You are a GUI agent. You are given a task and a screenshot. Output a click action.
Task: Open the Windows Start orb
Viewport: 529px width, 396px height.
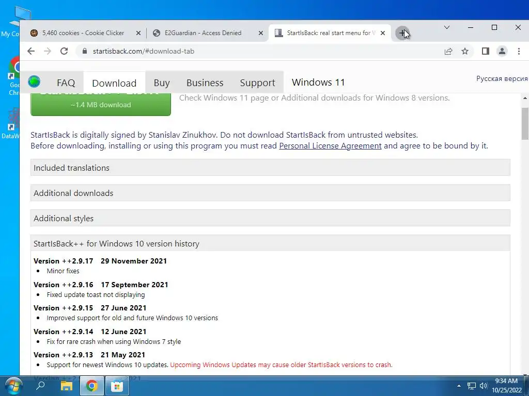(13, 386)
